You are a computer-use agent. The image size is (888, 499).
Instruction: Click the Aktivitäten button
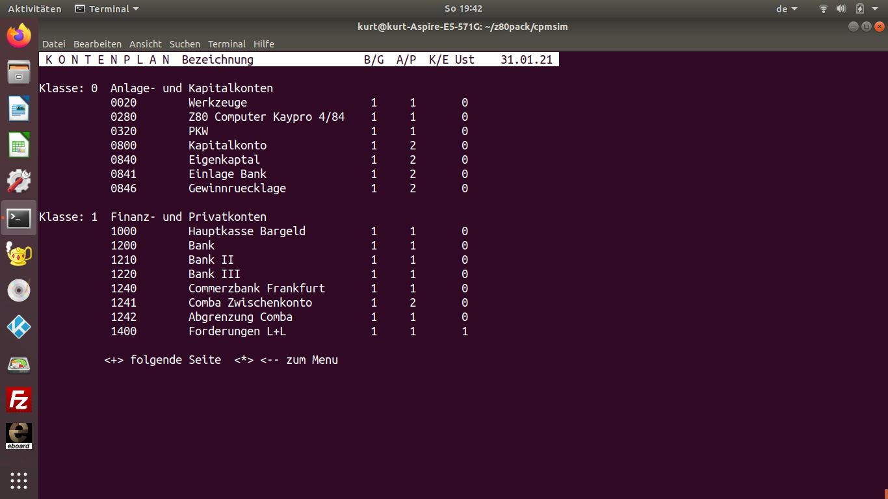(34, 8)
